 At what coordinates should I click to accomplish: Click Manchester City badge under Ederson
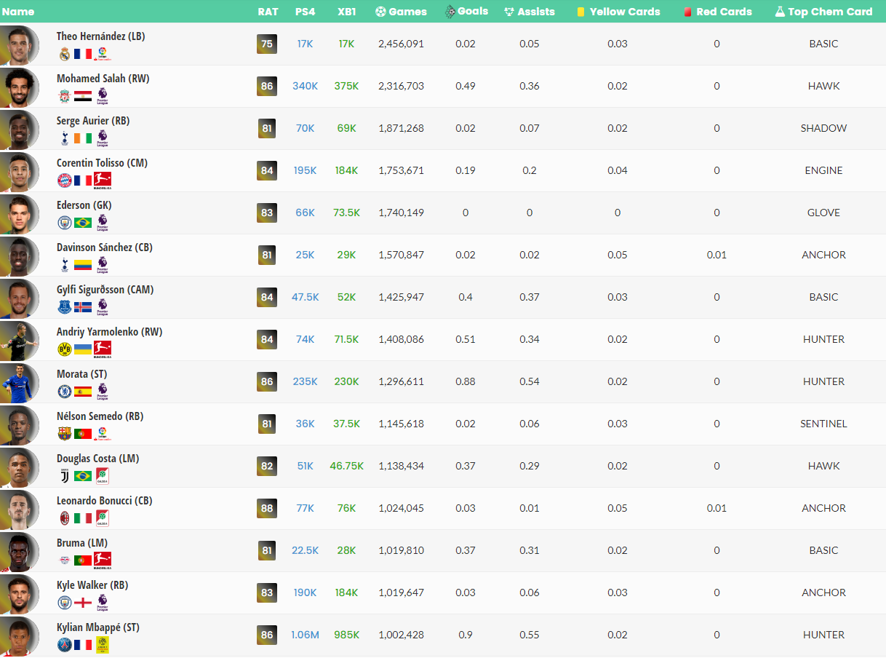[x=65, y=223]
